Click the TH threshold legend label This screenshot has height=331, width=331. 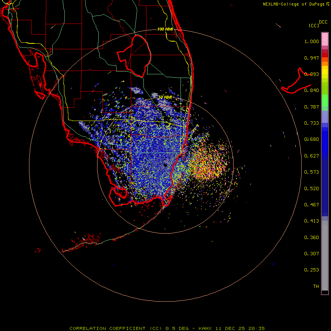316,286
